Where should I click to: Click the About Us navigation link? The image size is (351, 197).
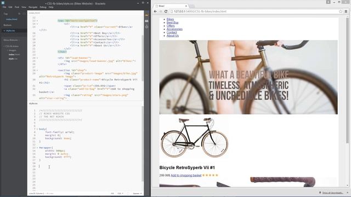pos(173,36)
